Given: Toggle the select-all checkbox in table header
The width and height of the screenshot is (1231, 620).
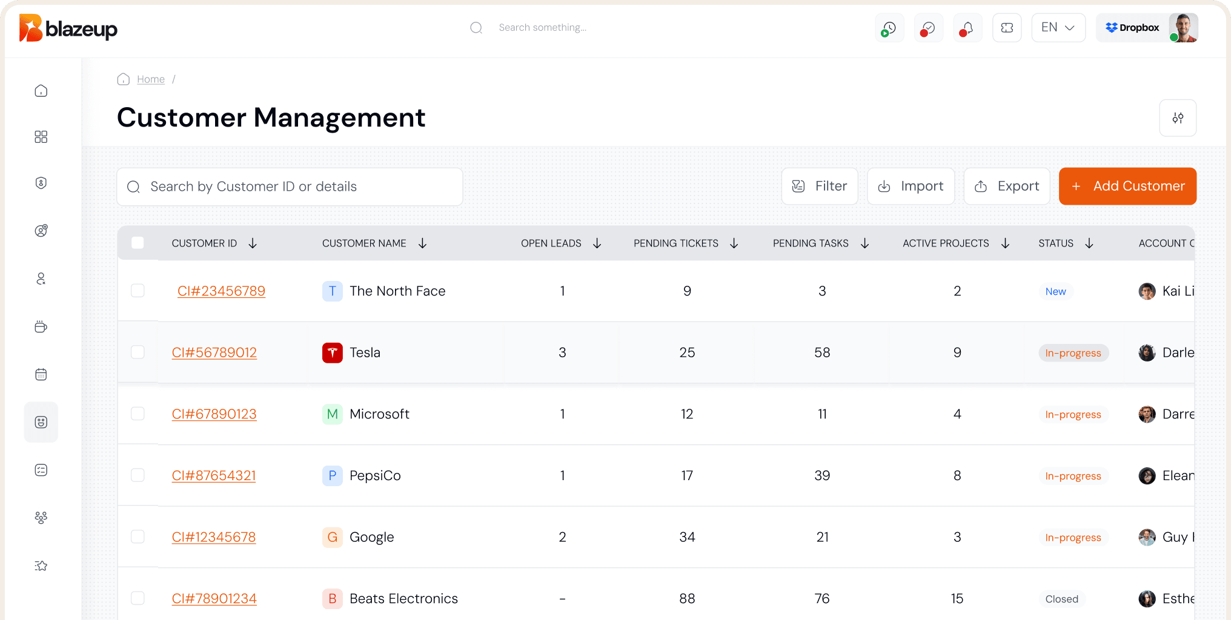Looking at the screenshot, I should point(138,243).
